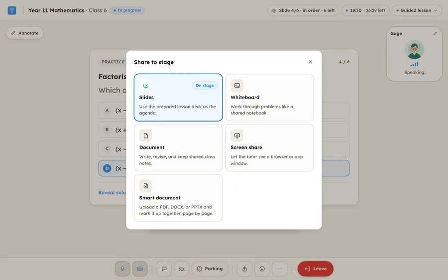This screenshot has height=280, width=448.
Task: Click the red Leave button
Action: pos(316,269)
